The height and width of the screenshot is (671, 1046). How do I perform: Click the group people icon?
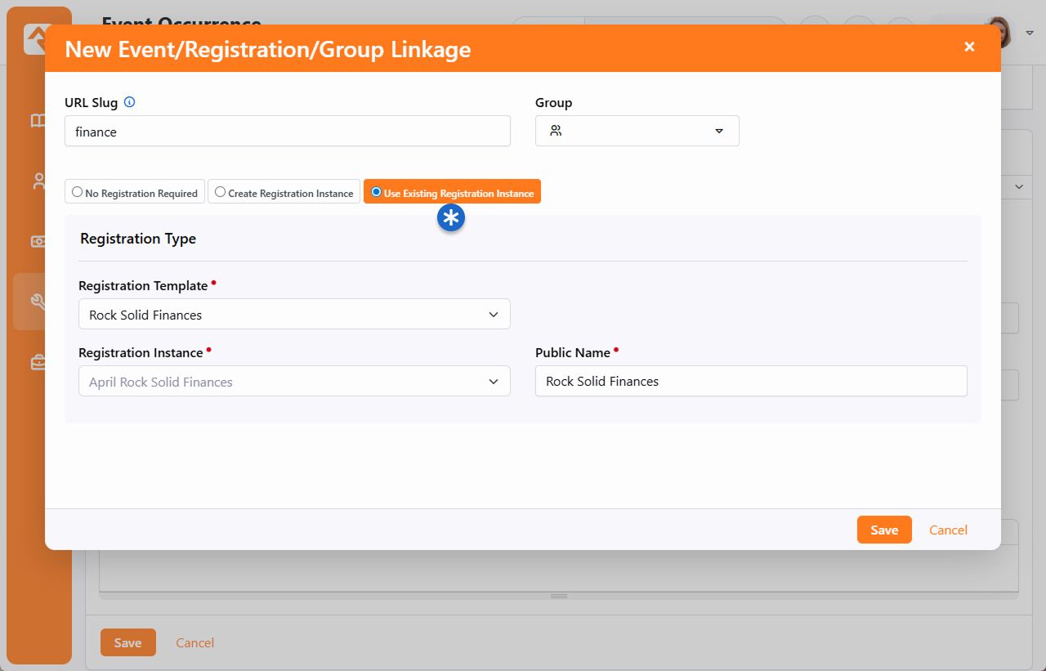point(556,131)
